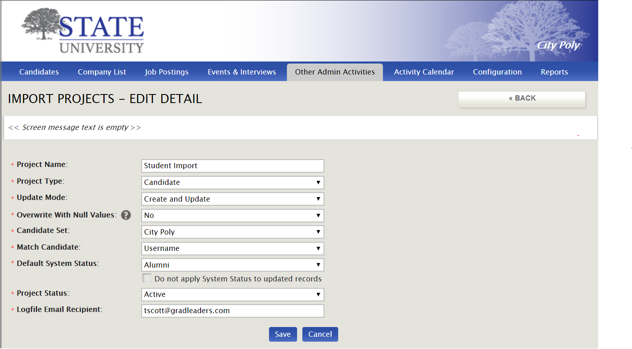Click the 'Candidate Set:' label
The height and width of the screenshot is (349, 632).
point(43,230)
